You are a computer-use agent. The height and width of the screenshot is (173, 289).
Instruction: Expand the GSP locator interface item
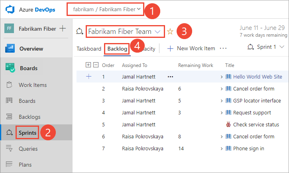222,101
